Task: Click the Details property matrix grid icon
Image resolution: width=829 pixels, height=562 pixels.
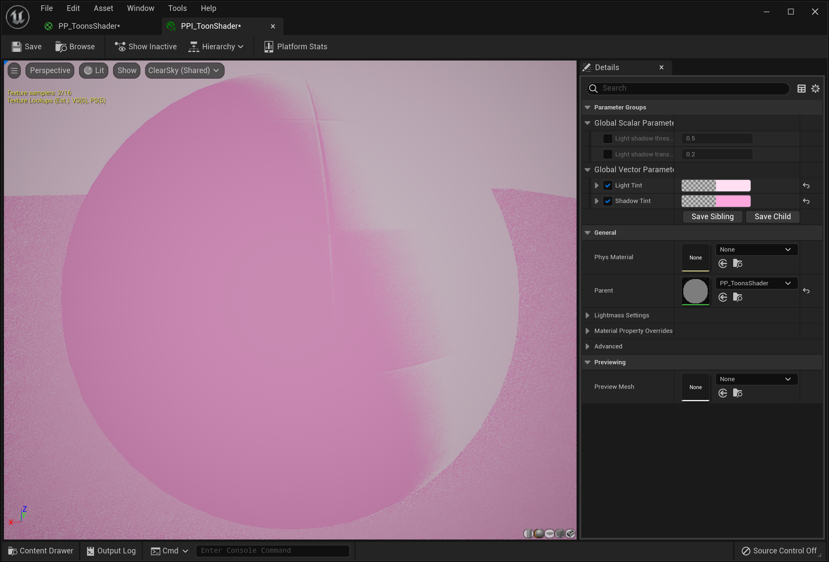Action: pyautogui.click(x=801, y=89)
